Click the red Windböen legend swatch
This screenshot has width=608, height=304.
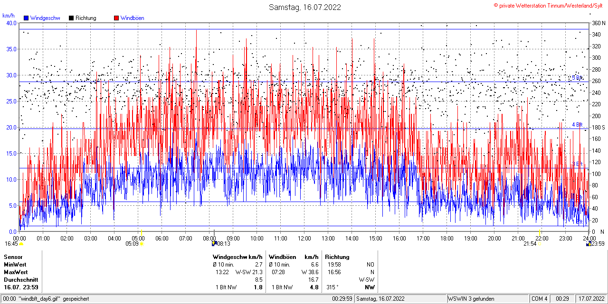point(116,18)
